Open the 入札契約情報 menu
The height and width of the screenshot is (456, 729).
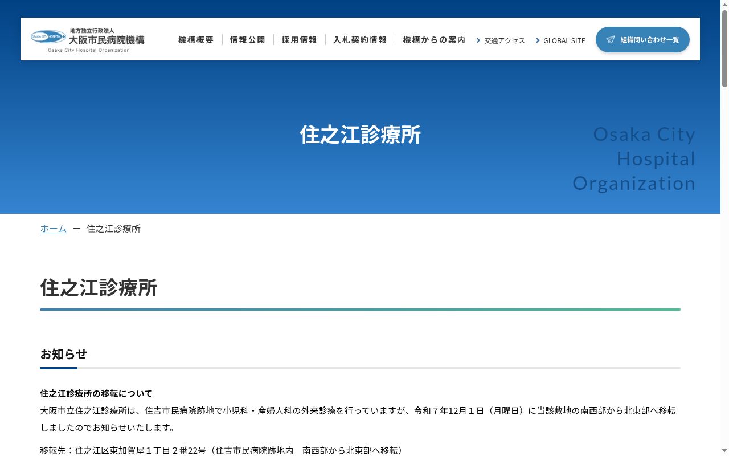(360, 40)
